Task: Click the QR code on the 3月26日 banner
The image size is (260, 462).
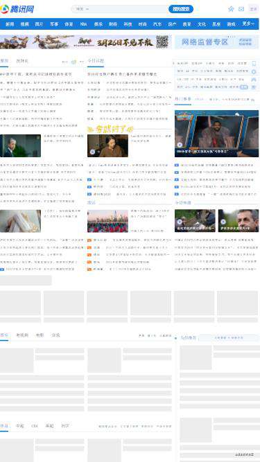Action: point(162,42)
